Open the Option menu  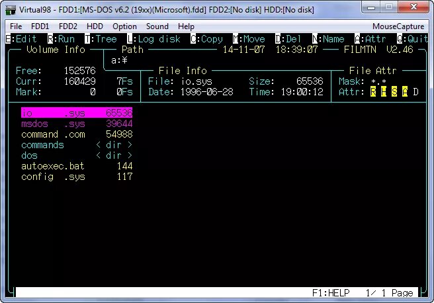coord(124,26)
